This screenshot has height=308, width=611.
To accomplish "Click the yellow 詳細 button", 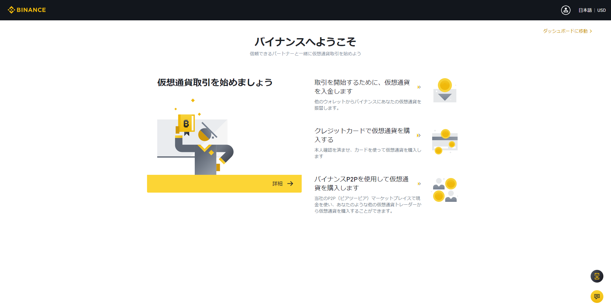I will pos(224,184).
